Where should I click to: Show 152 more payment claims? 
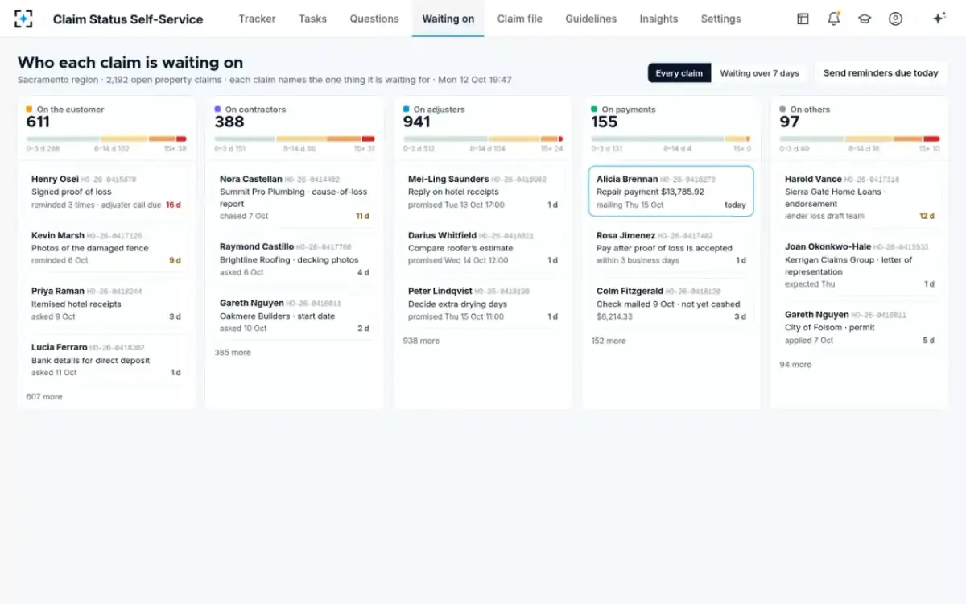click(609, 341)
